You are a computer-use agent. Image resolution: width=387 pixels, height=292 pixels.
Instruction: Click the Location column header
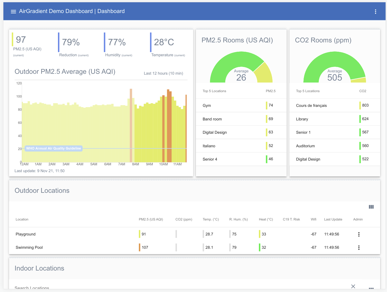click(22, 219)
